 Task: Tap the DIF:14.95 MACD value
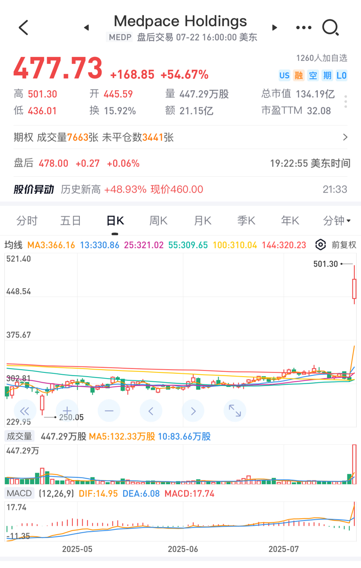pyautogui.click(x=97, y=493)
